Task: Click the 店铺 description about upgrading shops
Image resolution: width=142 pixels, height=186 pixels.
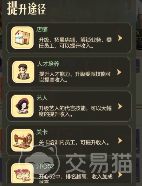Action: pyautogui.click(x=75, y=43)
